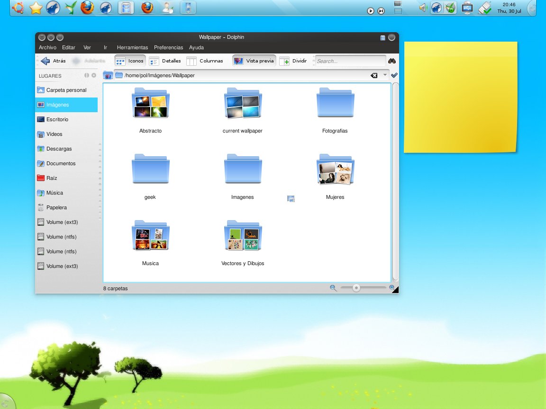Viewport: 546px width, 409px height.
Task: Click into the Search field
Action: 350,61
